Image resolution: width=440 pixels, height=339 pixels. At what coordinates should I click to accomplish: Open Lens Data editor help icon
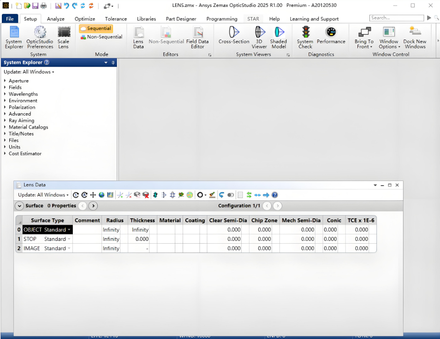(275, 195)
